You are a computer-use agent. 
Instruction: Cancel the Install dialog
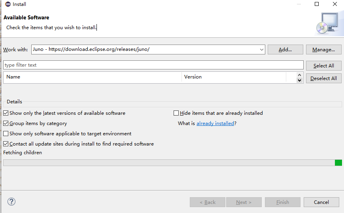pyautogui.click(x=321, y=202)
